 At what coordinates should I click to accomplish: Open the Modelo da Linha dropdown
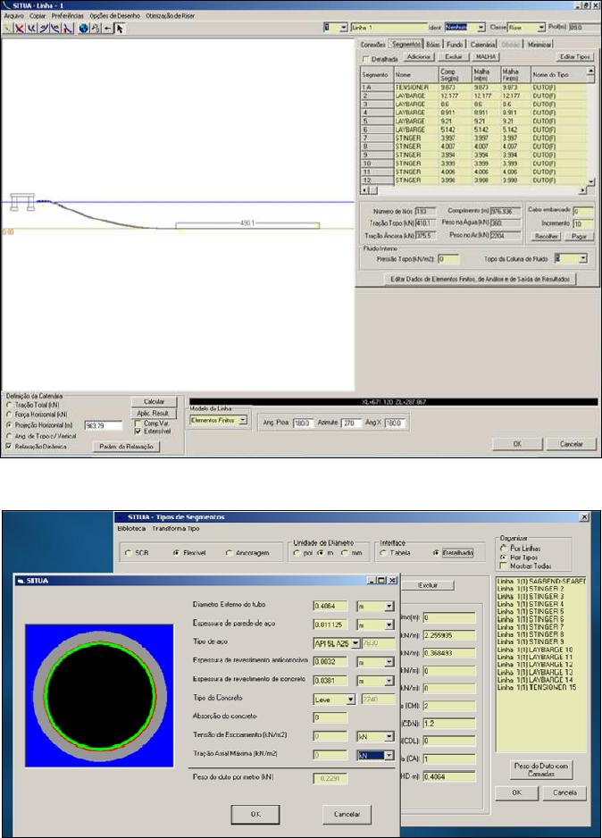243,421
